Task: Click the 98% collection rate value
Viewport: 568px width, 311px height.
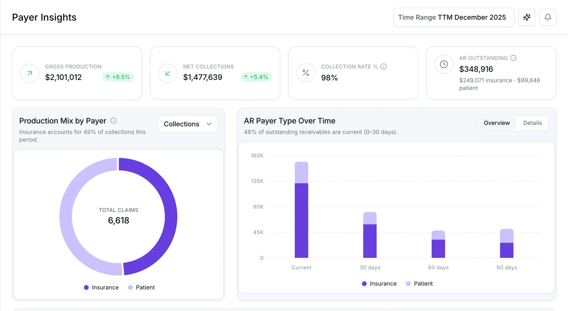Action: click(x=329, y=78)
